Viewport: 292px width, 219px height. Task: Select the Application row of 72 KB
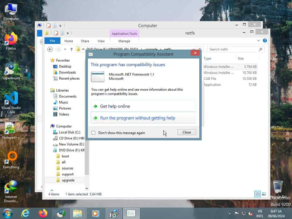point(230,84)
